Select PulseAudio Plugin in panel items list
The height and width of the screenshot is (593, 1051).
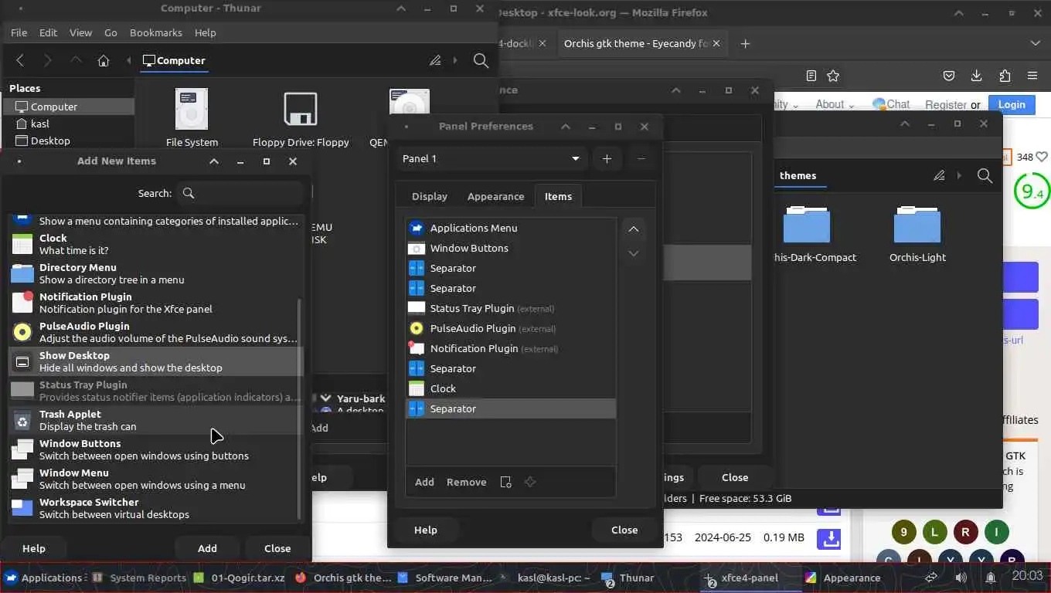(x=511, y=328)
